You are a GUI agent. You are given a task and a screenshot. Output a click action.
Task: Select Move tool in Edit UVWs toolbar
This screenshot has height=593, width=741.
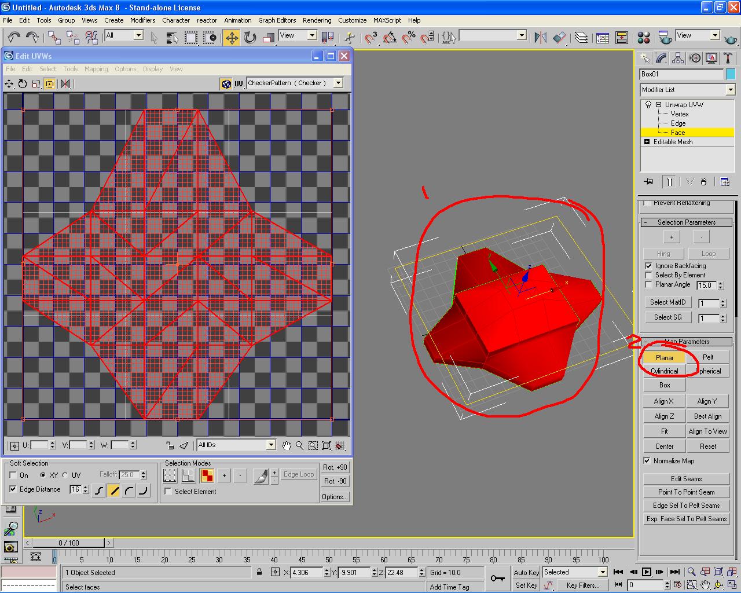click(x=9, y=84)
